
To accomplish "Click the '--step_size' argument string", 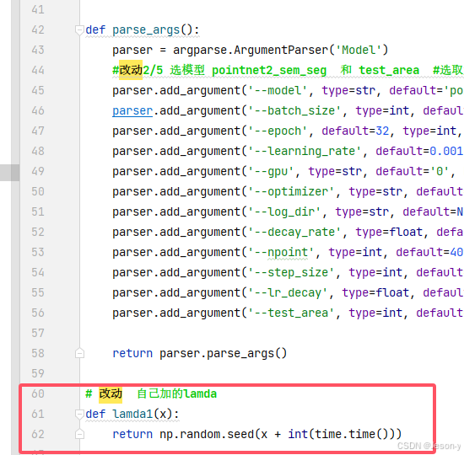I will (291, 273).
